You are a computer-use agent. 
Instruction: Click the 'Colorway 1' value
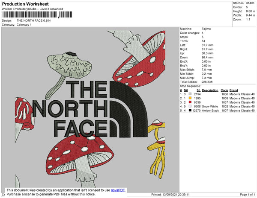pos(24,25)
